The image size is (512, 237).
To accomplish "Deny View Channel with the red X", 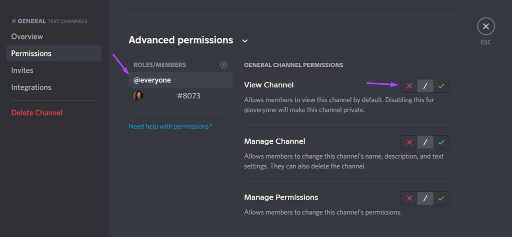I will click(x=409, y=86).
